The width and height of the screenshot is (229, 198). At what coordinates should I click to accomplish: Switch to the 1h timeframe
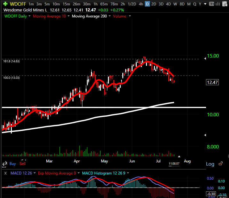coord(95,4)
